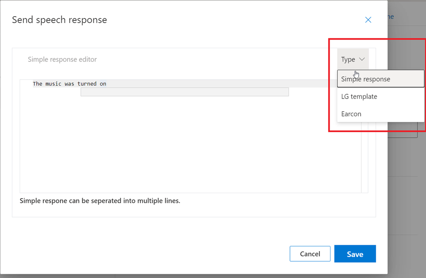The width and height of the screenshot is (426, 278).
Task: Click the "Send speech response" dialog title
Action: click(59, 20)
